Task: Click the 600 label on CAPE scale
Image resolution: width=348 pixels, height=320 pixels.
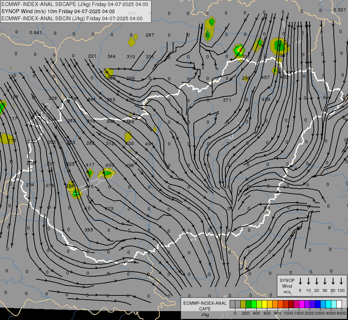Action: coord(267,313)
